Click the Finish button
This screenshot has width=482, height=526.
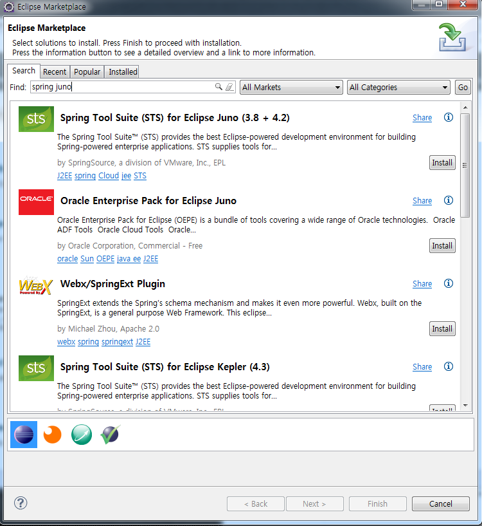(377, 504)
